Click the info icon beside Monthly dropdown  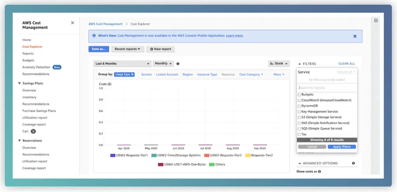[x=178, y=64]
